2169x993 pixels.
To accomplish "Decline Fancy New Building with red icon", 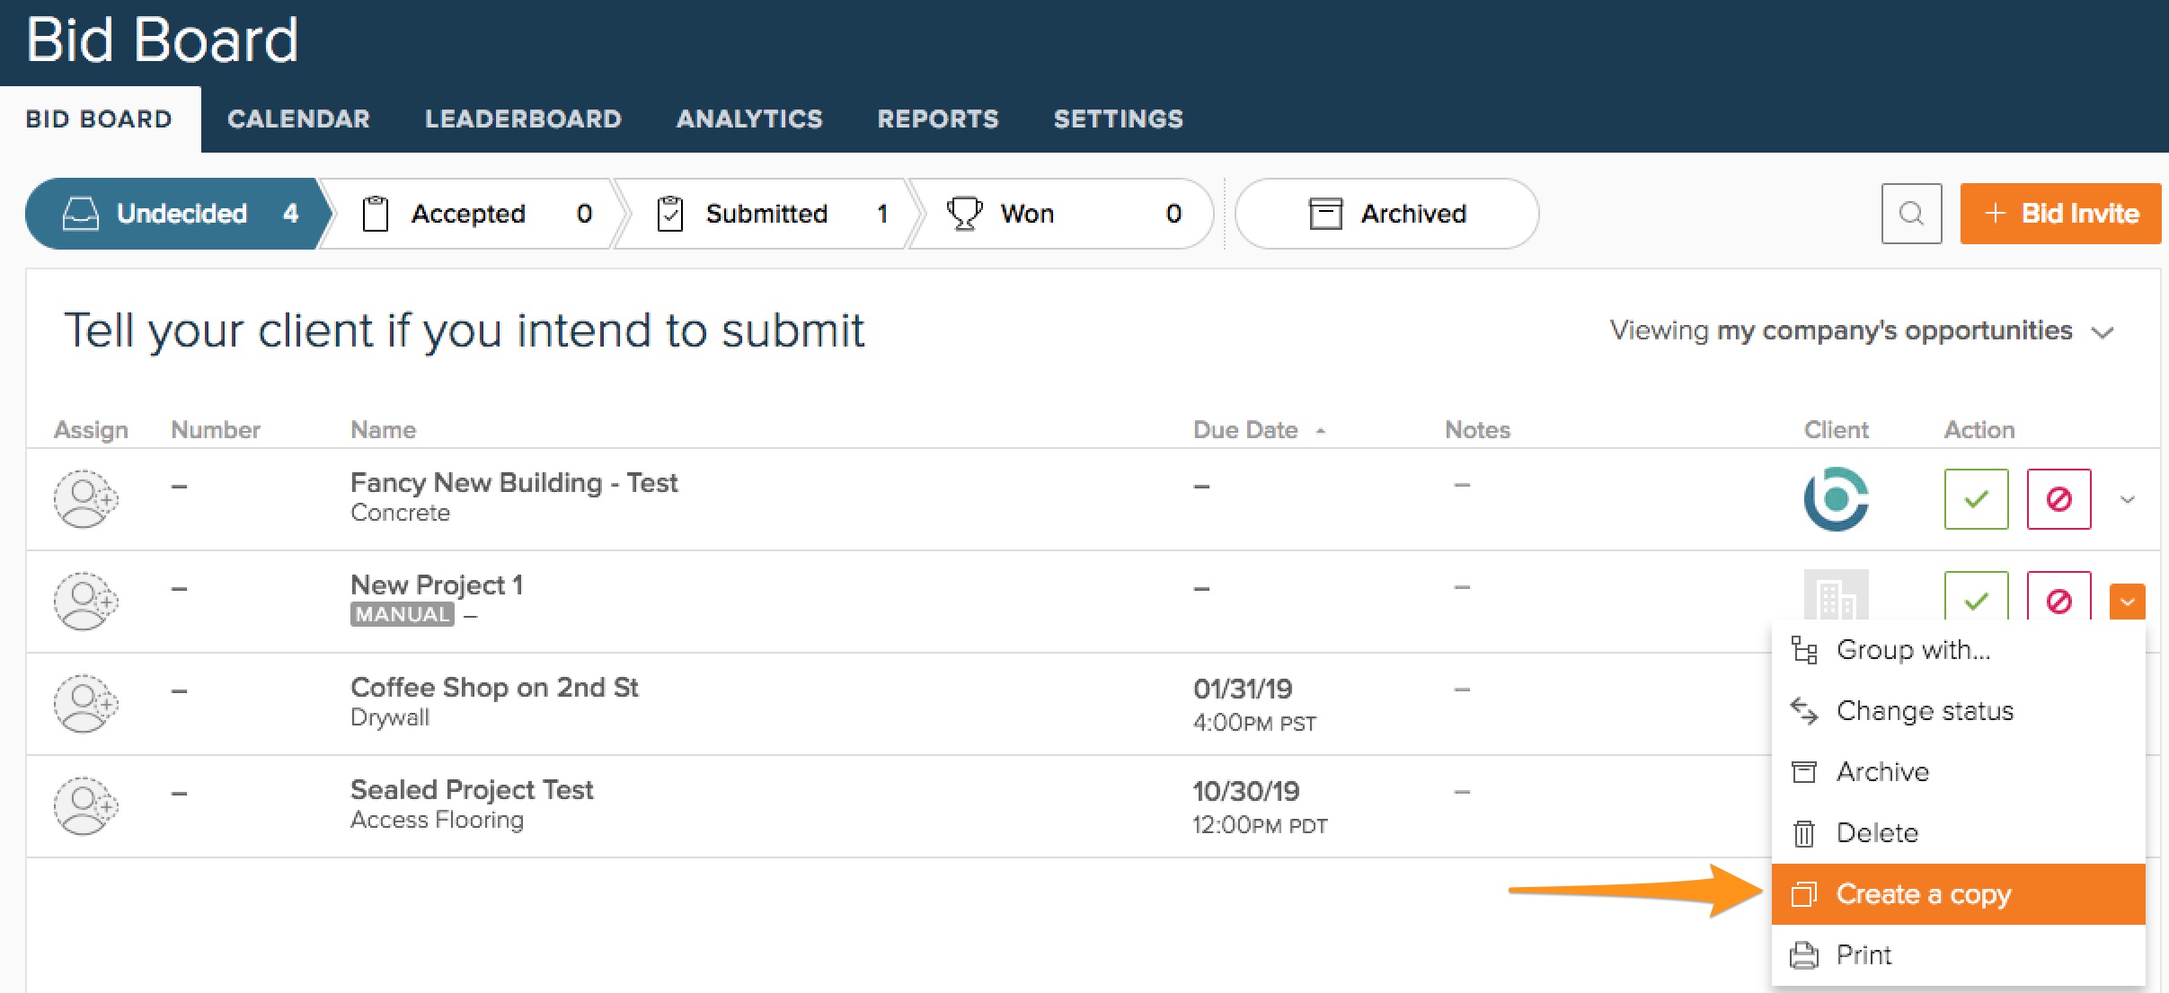I will pyautogui.click(x=2058, y=498).
